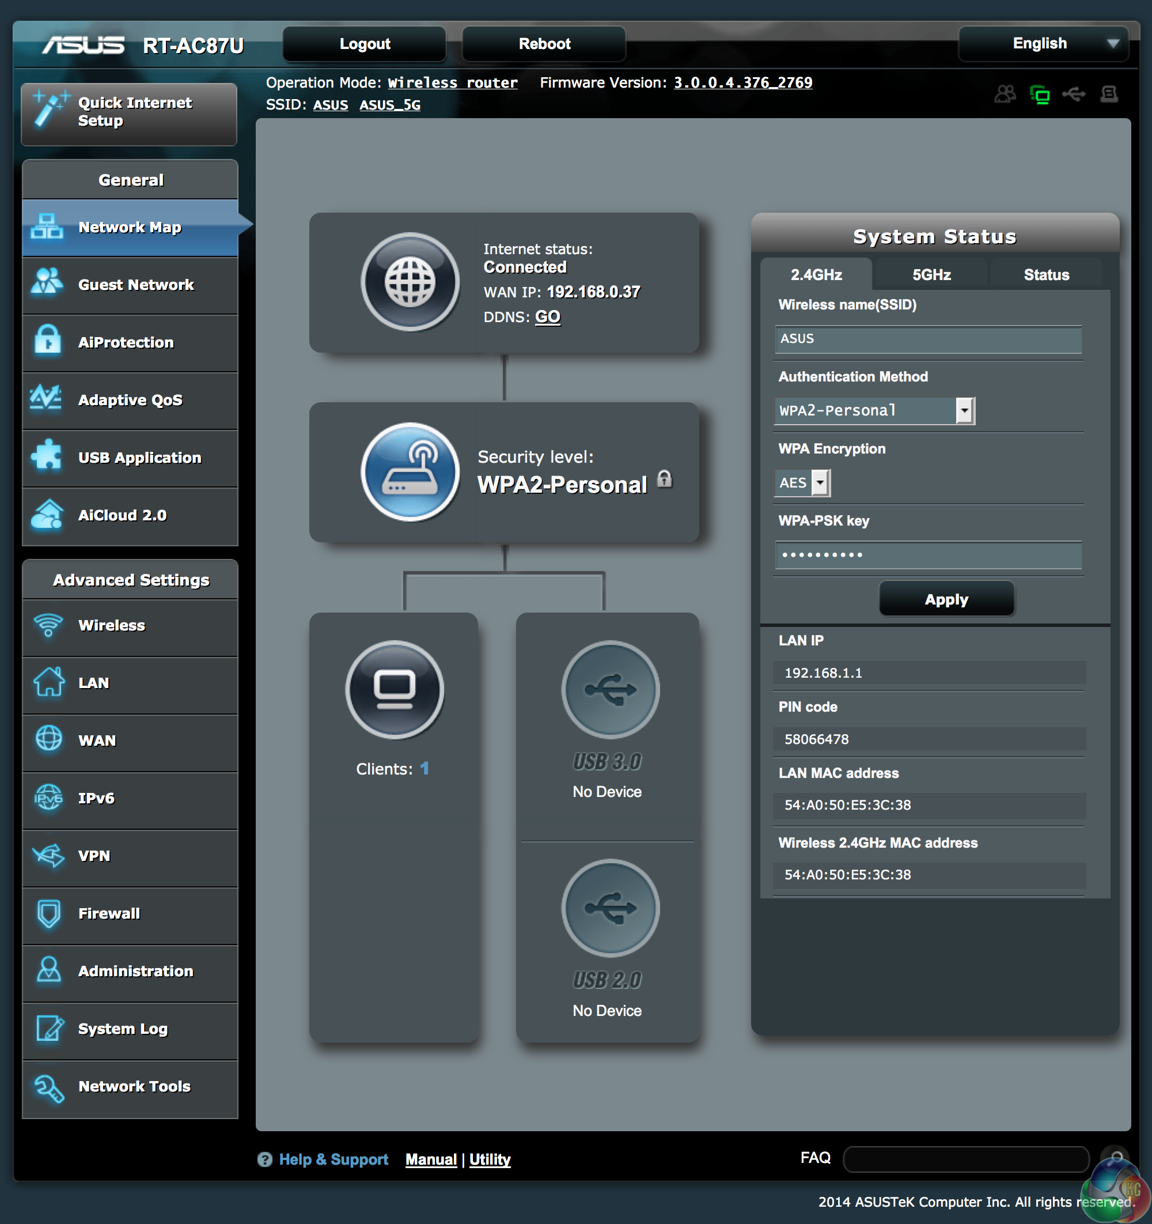Click the guest network status icon in header
This screenshot has height=1224, width=1152.
(1005, 94)
